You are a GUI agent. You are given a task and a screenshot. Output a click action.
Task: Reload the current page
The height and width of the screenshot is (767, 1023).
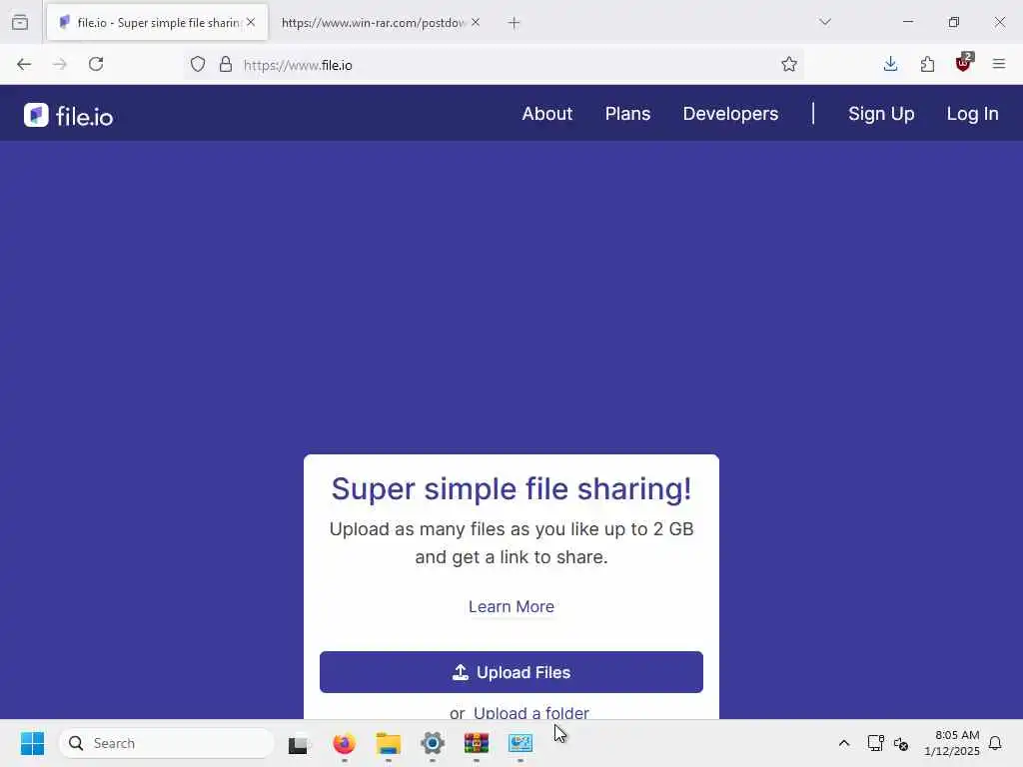(x=96, y=64)
